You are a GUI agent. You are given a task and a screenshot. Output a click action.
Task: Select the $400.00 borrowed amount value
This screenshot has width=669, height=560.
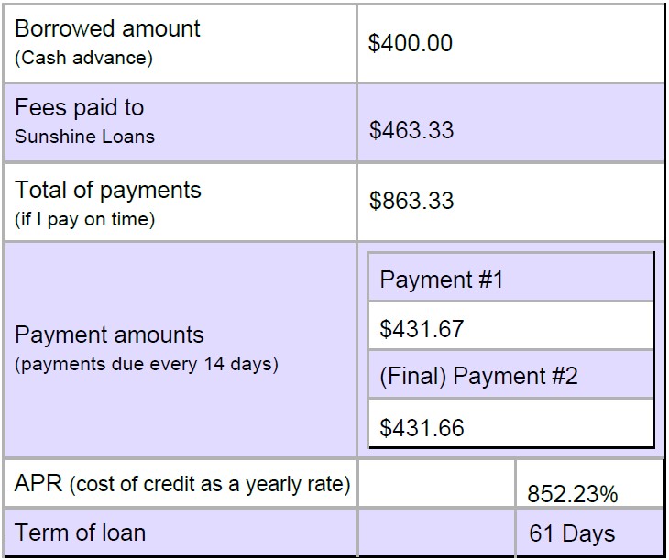coord(410,43)
